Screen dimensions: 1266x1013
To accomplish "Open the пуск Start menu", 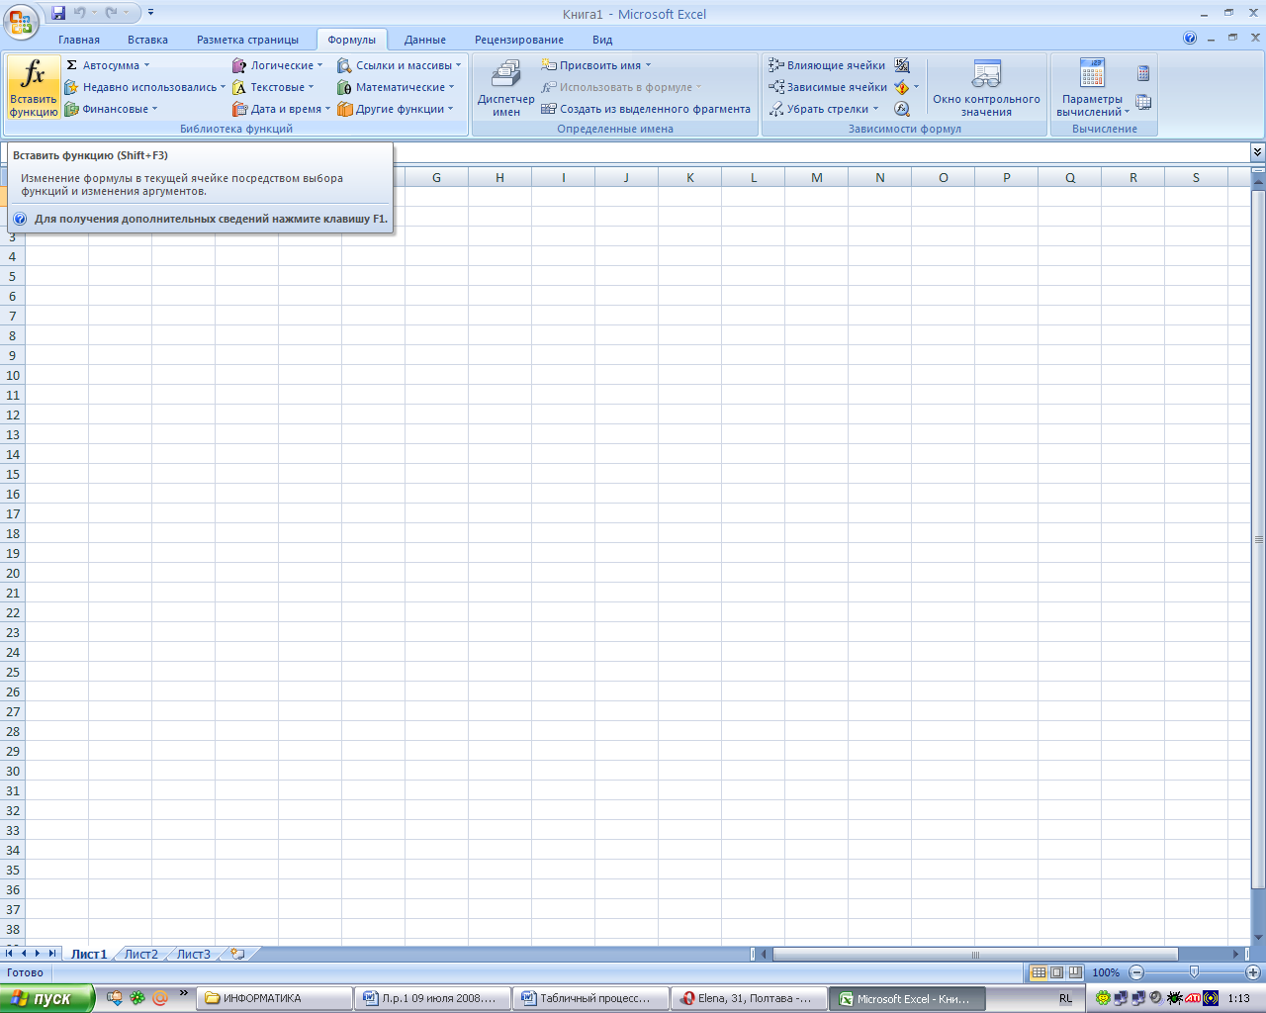I will 47,998.
